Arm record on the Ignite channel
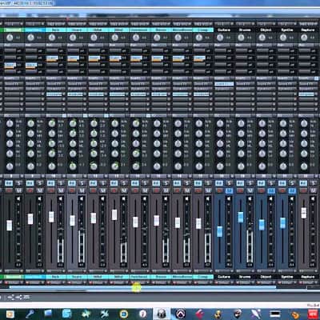This screenshot has width=320, height=320. tap(282, 190)
